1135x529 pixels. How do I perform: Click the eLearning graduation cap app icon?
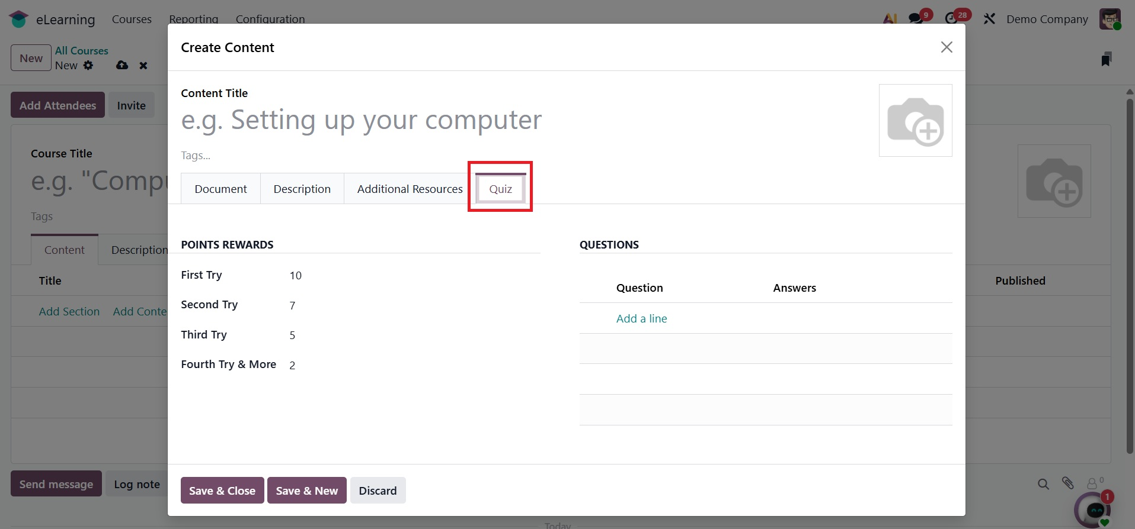[x=18, y=19]
